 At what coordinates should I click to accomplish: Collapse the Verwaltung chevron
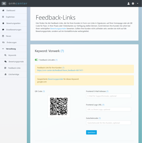tap(3, 49)
